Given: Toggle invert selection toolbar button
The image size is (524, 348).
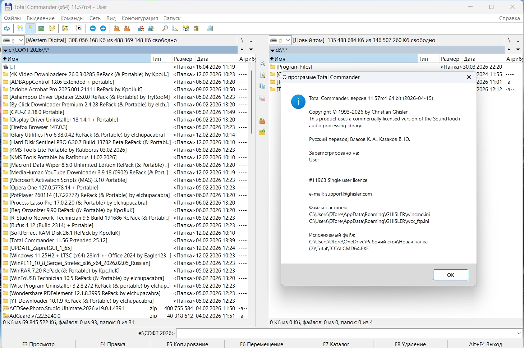Looking at the screenshot, I should tap(79, 29).
